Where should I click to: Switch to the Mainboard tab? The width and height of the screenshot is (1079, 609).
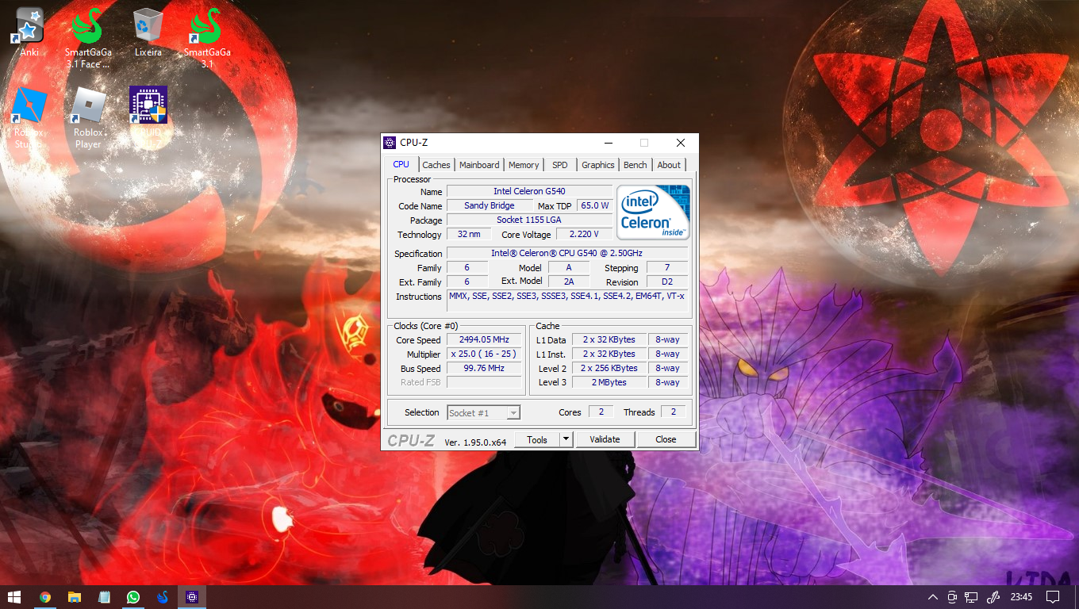(x=479, y=165)
